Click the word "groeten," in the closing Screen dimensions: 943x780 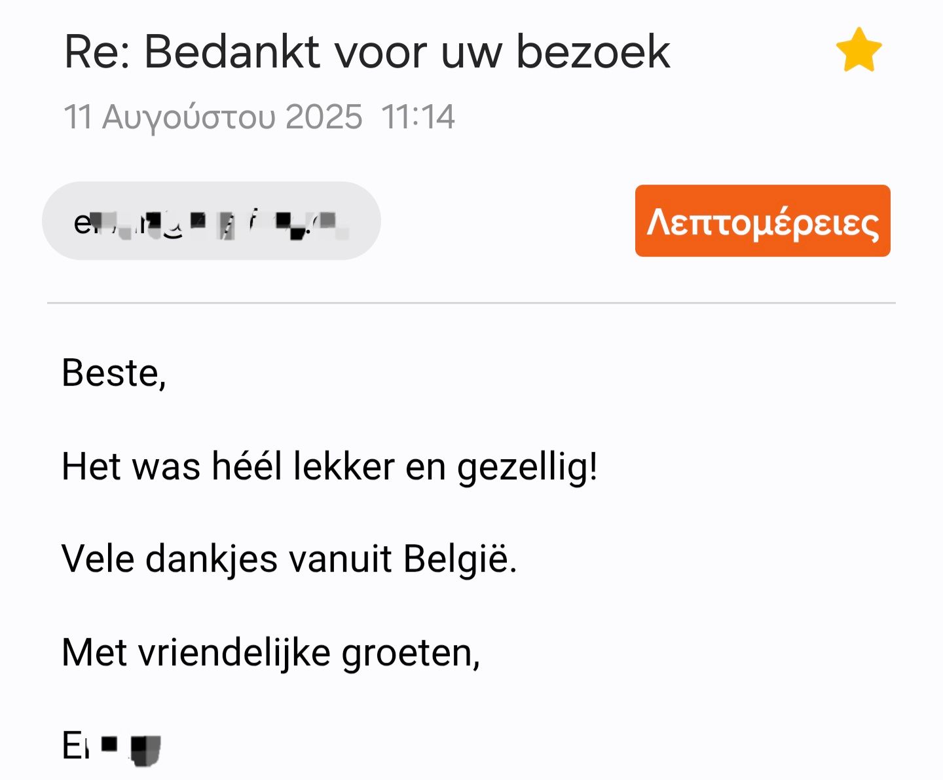411,654
